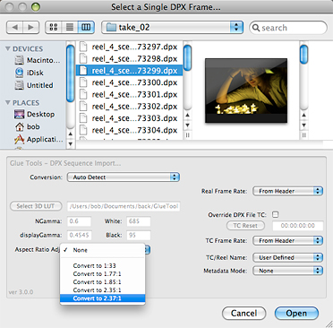
Task: Click the DPX frame preview thumbnail
Action: pyautogui.click(x=246, y=91)
